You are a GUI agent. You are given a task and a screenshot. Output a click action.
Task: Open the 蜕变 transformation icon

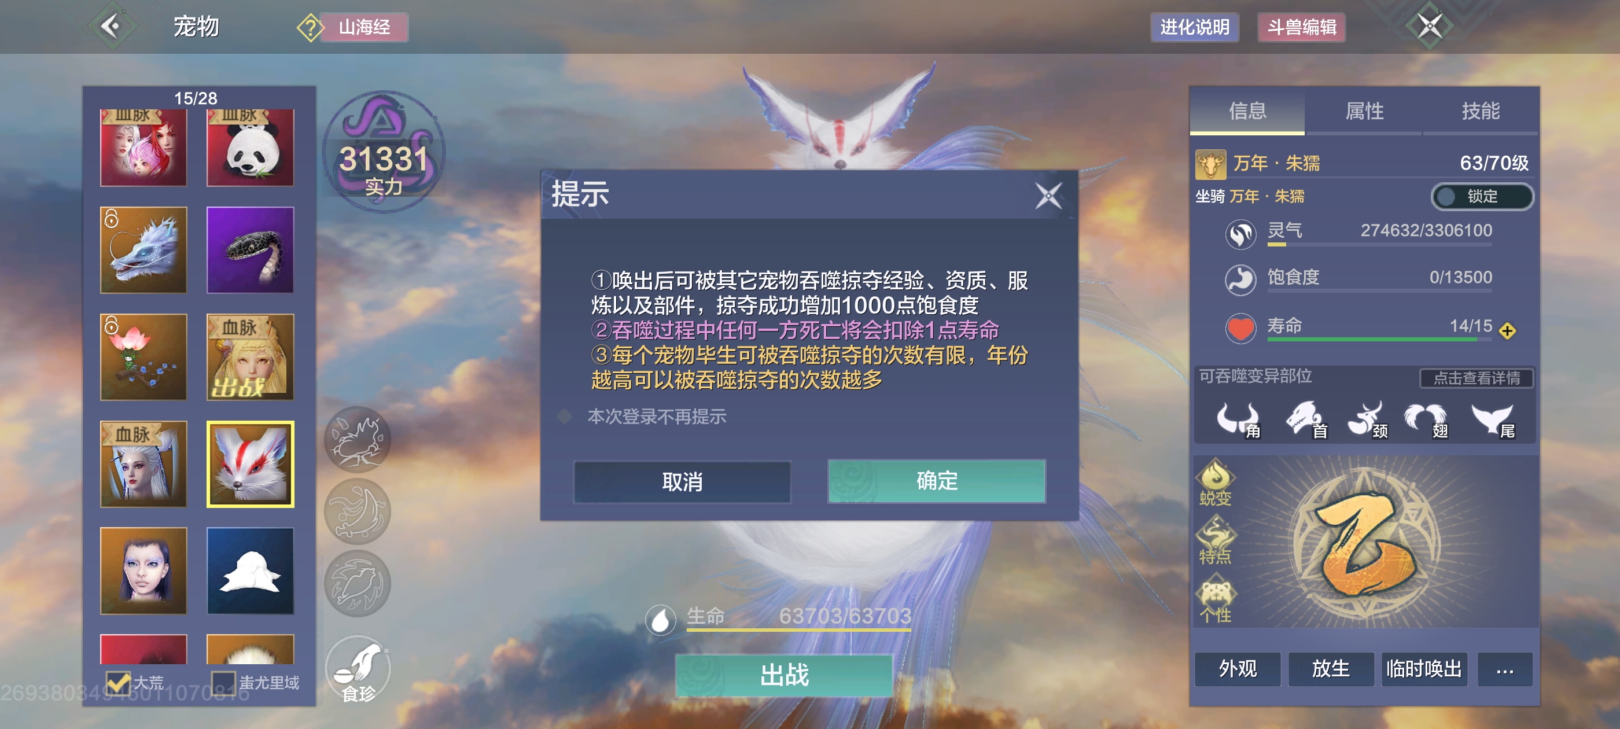(x=1215, y=483)
